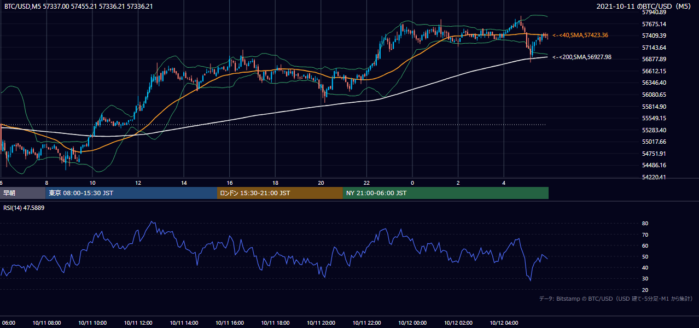This screenshot has height=328, width=699.
Task: Select the green NY 21:00-06:00 JST session bar
Action: 446,193
